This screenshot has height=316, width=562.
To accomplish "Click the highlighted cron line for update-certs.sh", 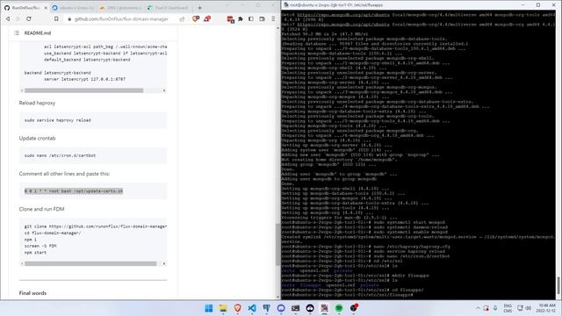I will [74, 191].
